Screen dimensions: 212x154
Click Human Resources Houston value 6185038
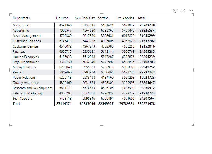tap(65, 57)
